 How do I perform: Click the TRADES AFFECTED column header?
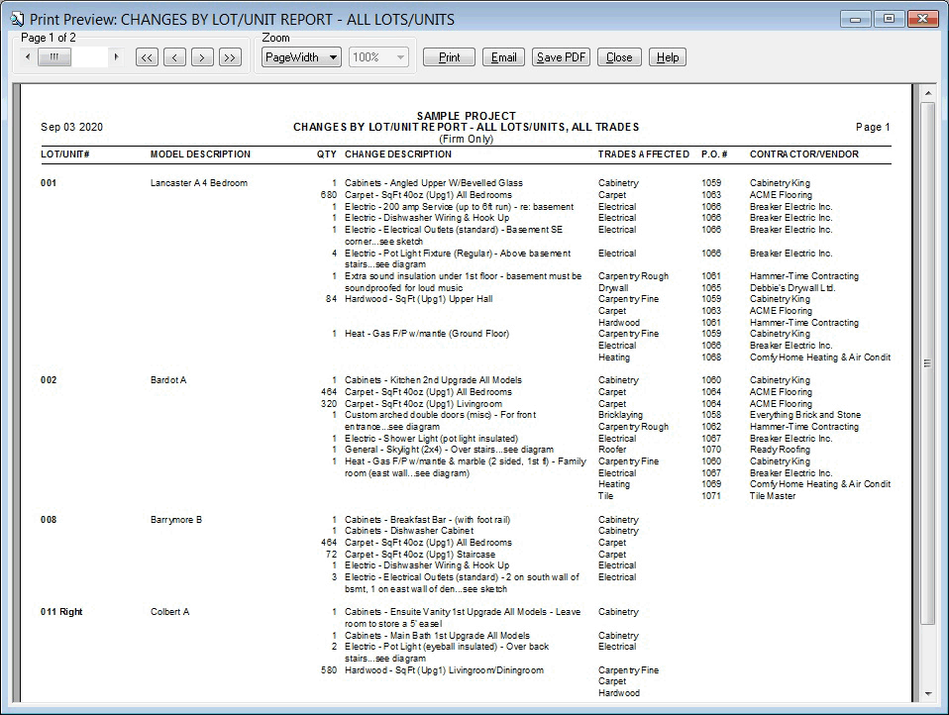pyautogui.click(x=643, y=154)
